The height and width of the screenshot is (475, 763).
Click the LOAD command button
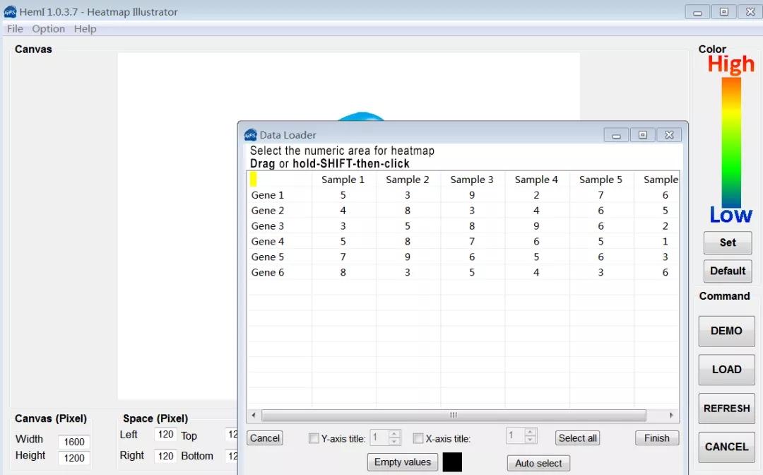[726, 370]
